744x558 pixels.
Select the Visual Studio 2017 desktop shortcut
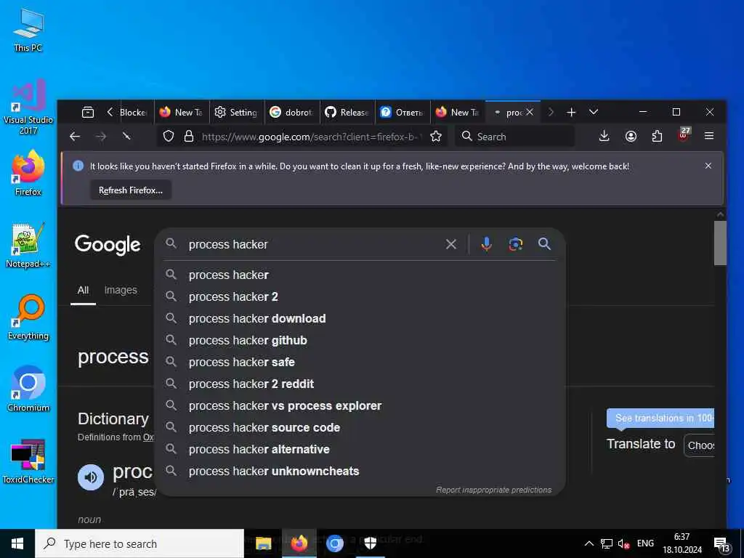(x=28, y=108)
